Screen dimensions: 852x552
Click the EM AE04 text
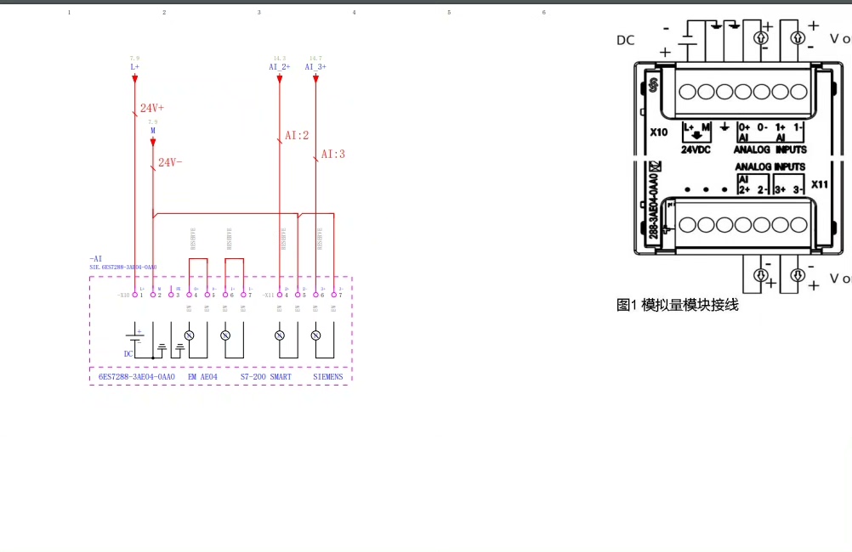[202, 377]
